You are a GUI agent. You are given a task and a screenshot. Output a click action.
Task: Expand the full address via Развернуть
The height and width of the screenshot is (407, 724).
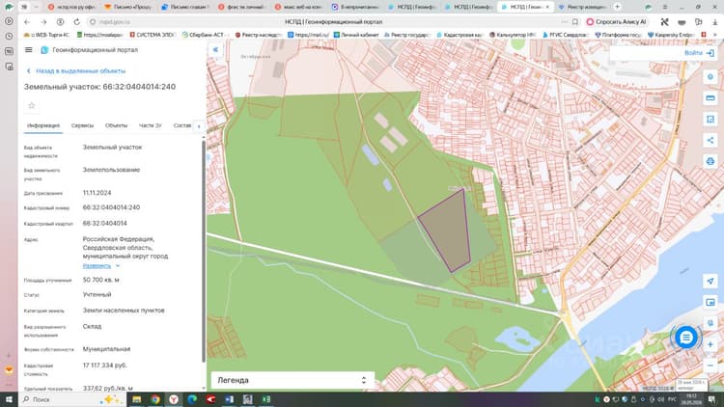tap(97, 266)
